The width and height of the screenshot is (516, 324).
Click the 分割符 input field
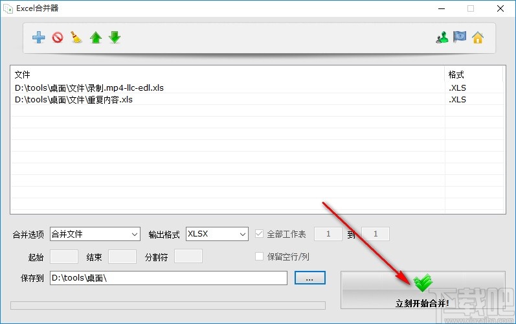tap(188, 256)
